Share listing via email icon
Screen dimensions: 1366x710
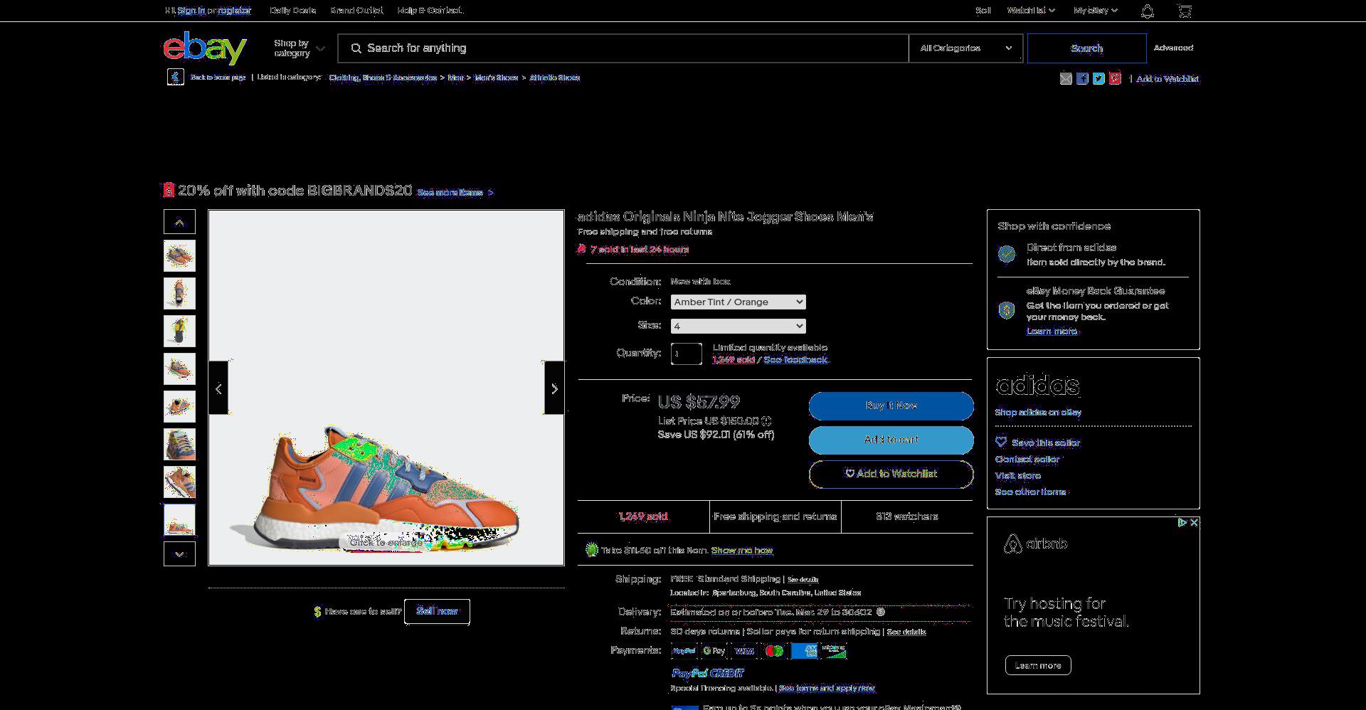[1066, 79]
